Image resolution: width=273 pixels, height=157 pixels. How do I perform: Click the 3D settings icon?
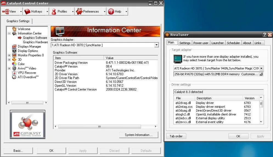tap(14, 60)
